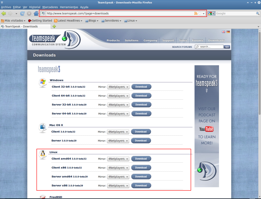Image resolution: width=261 pixels, height=199 pixels.
Task: Click the RSS feed icon in address bar
Action: coord(196,13)
